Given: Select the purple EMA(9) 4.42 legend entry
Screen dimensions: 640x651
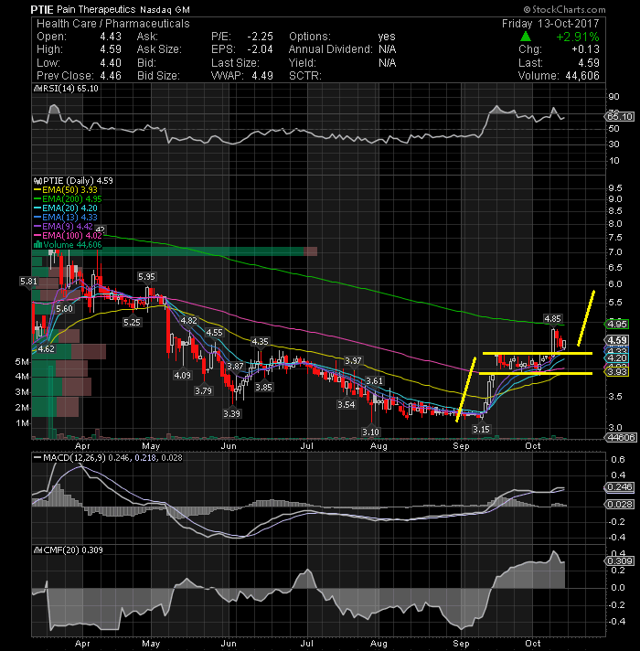Looking at the screenshot, I should pos(63,227).
